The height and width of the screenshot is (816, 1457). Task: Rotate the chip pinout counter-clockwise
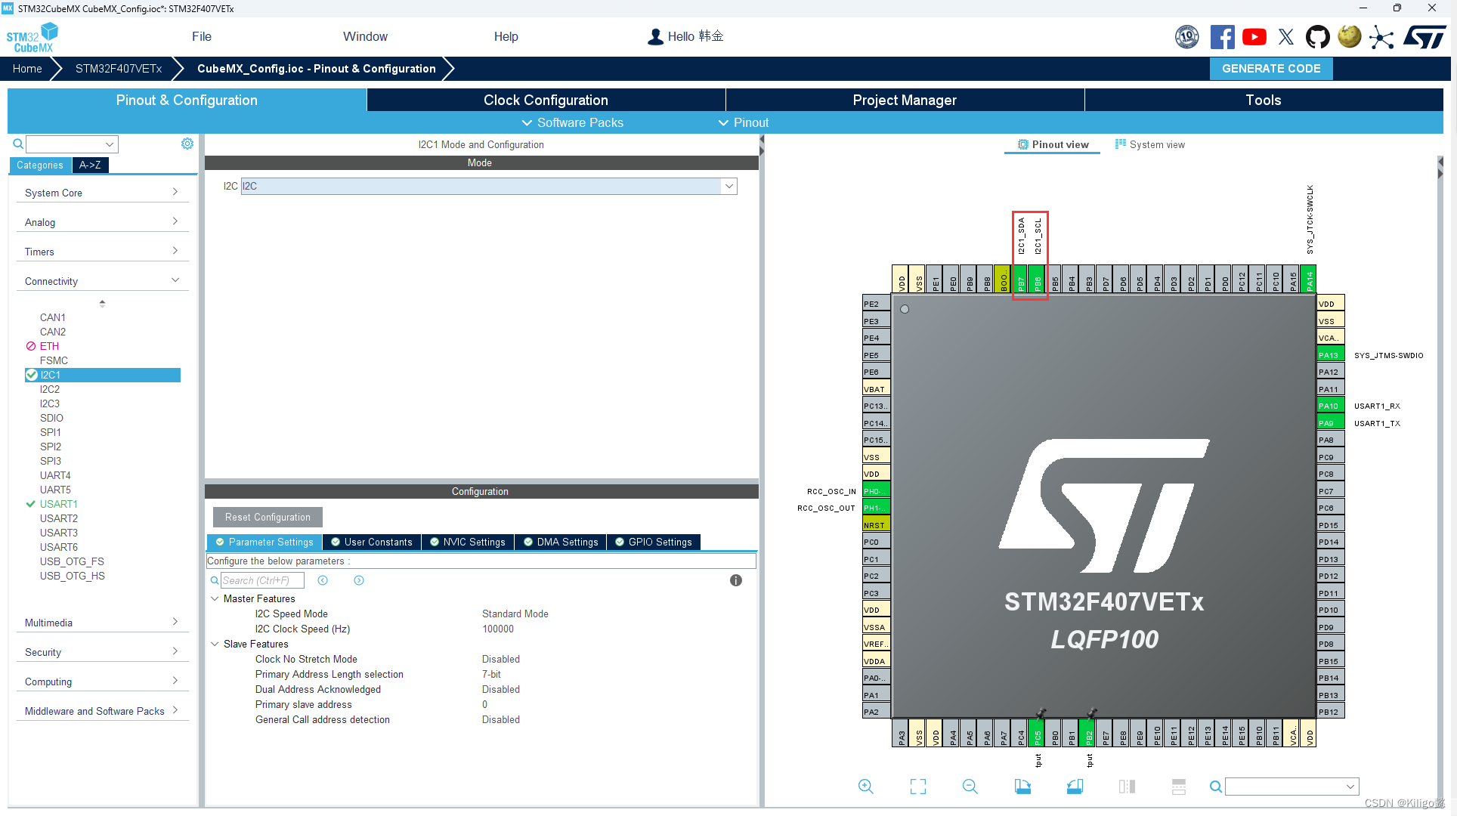point(1075,786)
